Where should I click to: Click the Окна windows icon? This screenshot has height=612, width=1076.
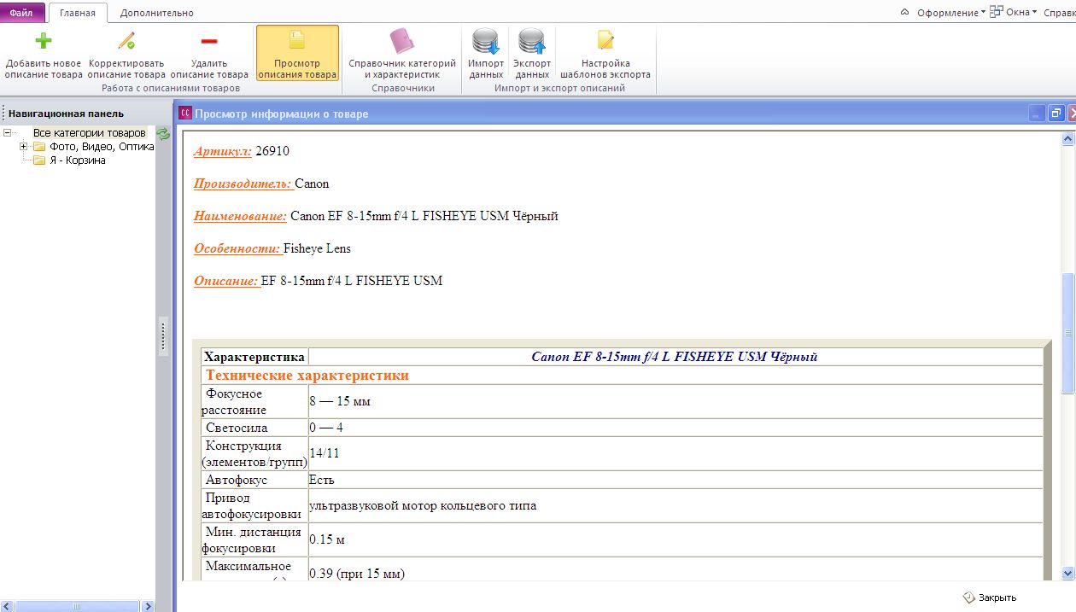(x=996, y=12)
